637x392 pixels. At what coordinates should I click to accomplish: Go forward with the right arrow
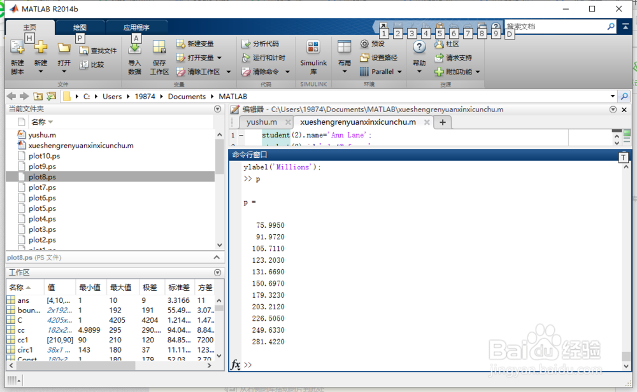(24, 96)
